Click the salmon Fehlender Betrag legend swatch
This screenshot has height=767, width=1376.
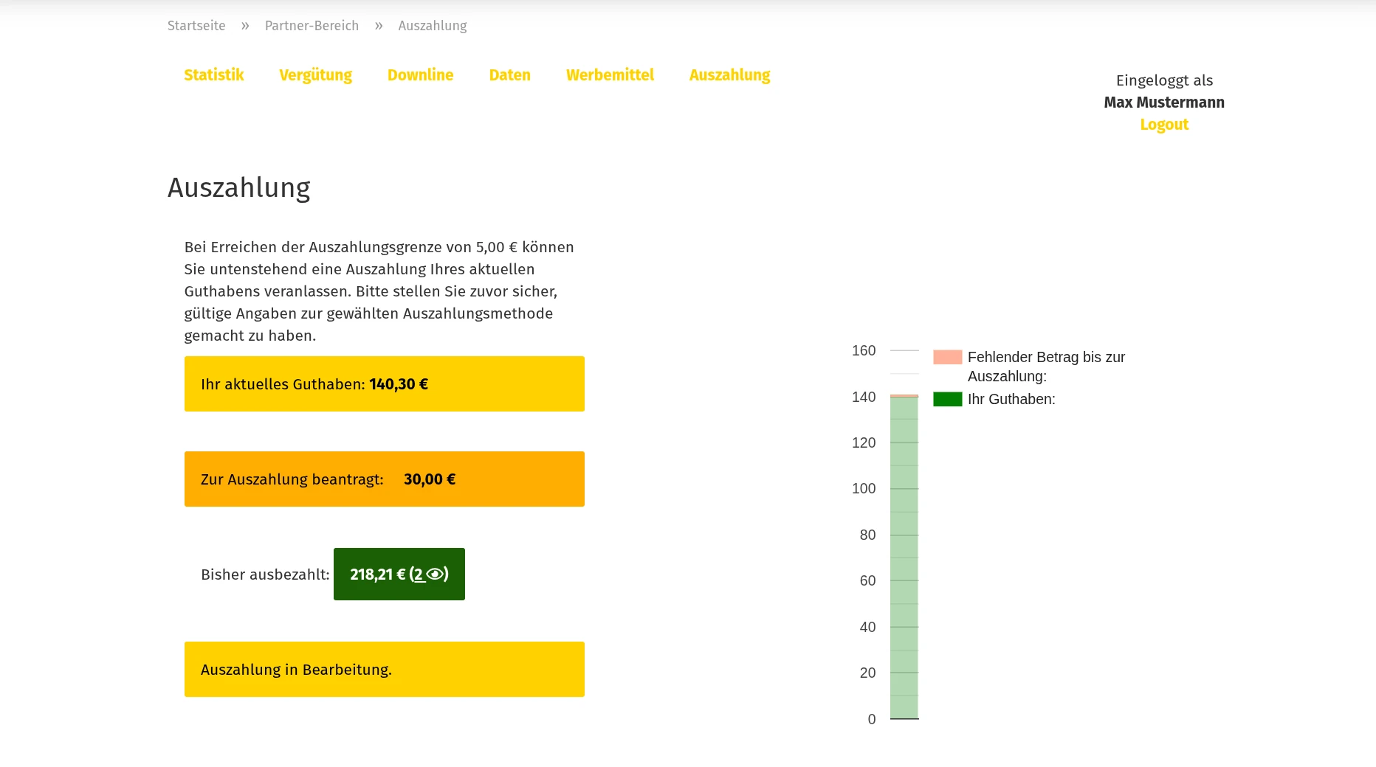pos(947,357)
